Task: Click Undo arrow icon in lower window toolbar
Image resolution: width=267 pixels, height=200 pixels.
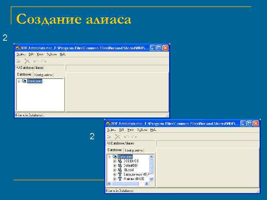Action: click(x=126, y=137)
